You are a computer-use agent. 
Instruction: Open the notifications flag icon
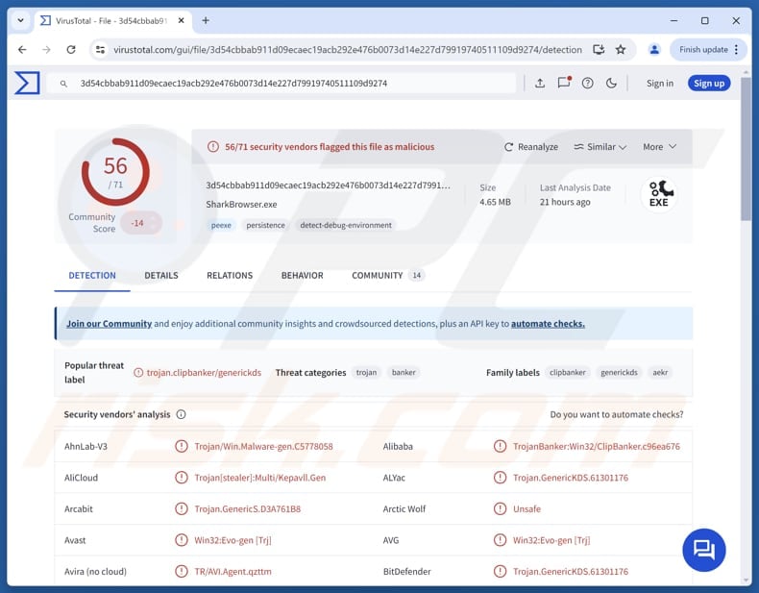point(564,84)
